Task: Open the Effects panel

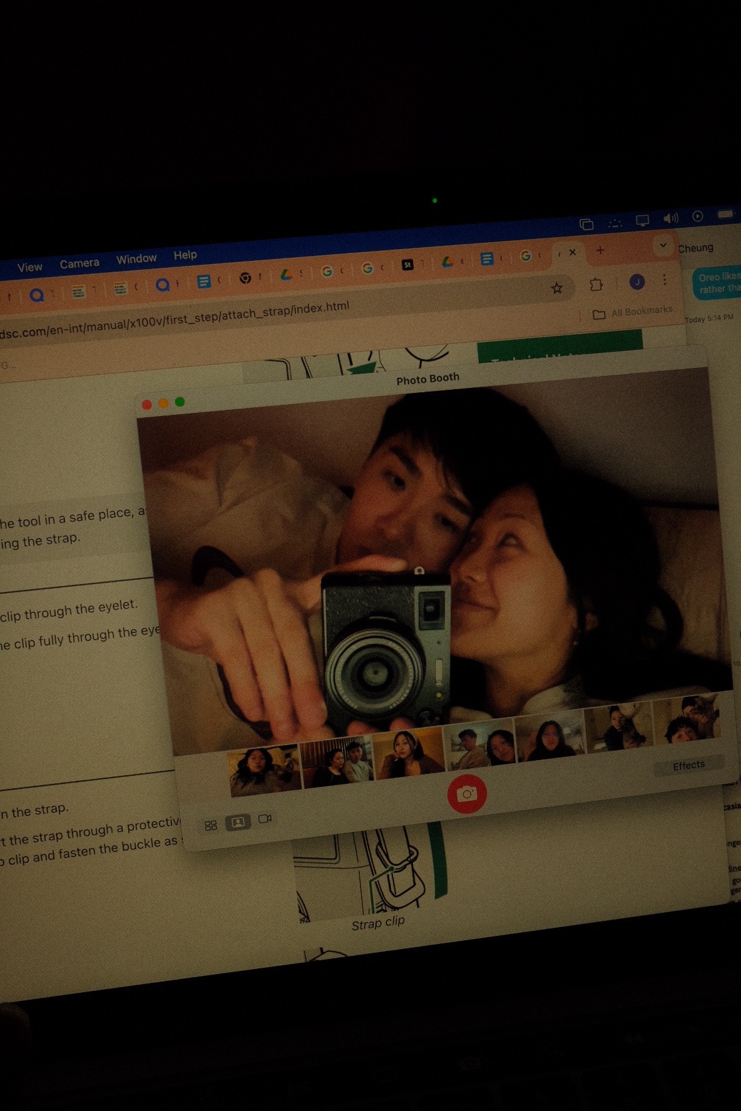Action: (x=688, y=766)
